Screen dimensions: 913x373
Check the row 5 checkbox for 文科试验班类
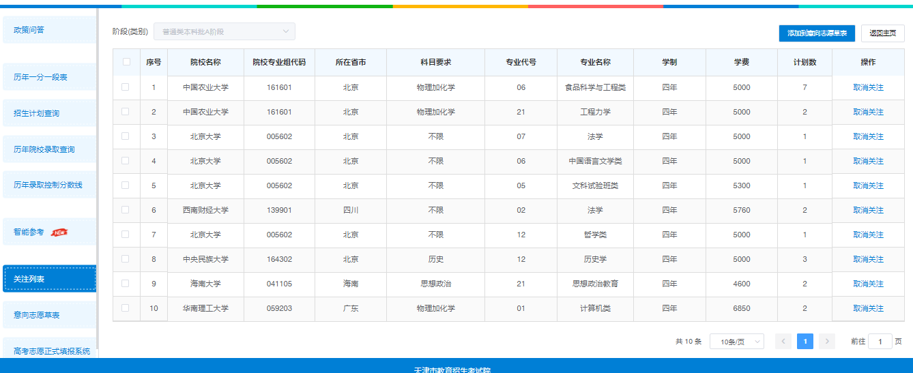point(125,185)
